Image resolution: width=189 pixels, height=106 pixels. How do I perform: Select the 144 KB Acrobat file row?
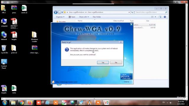click(x=145, y=28)
